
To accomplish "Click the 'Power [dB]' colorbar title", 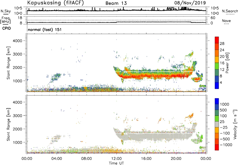I will coord(227,63).
